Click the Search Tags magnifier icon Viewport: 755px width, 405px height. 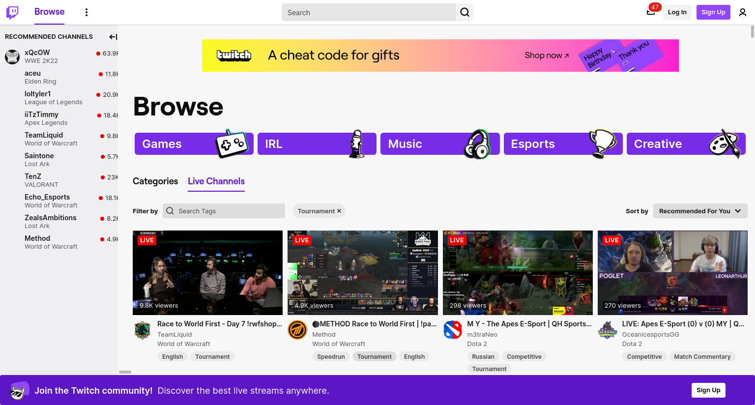[x=170, y=211]
